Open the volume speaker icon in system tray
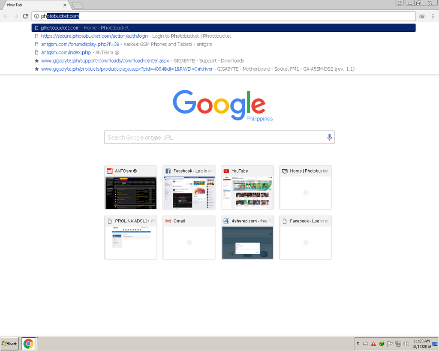The image size is (439, 351). pos(406,344)
